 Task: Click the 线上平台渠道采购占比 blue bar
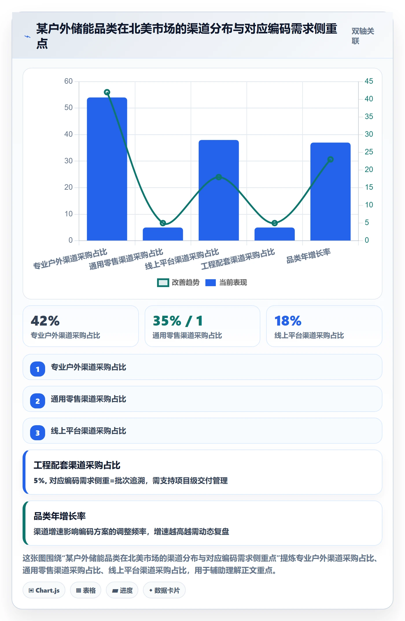(219, 190)
